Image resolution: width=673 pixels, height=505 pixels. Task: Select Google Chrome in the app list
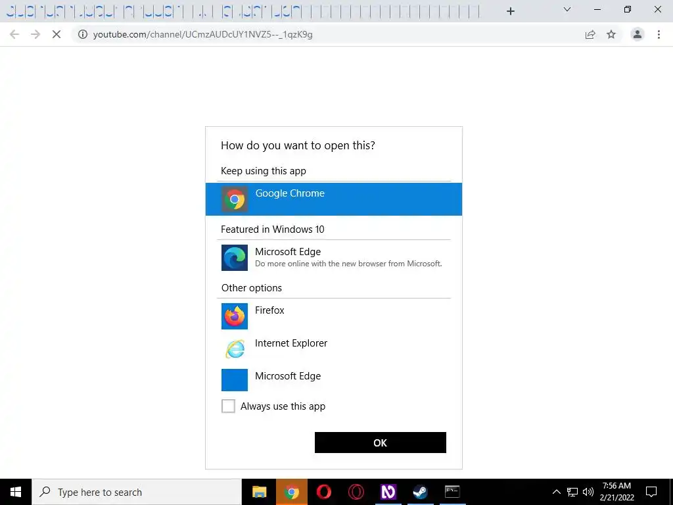pos(333,199)
